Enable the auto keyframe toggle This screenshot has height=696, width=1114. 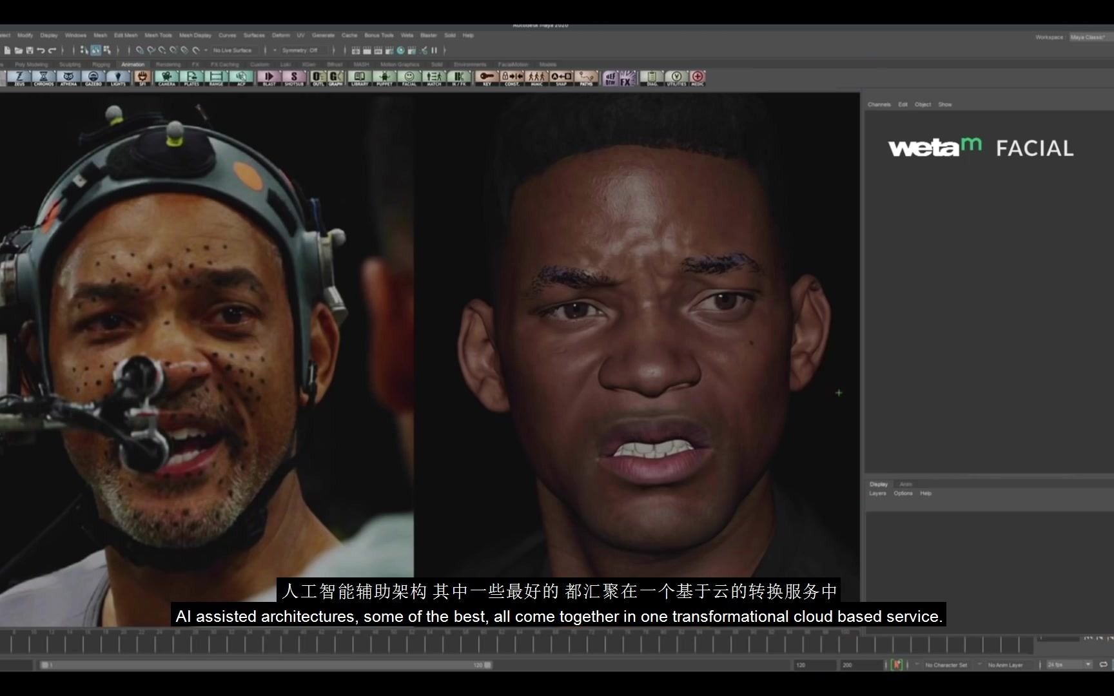[x=897, y=664]
